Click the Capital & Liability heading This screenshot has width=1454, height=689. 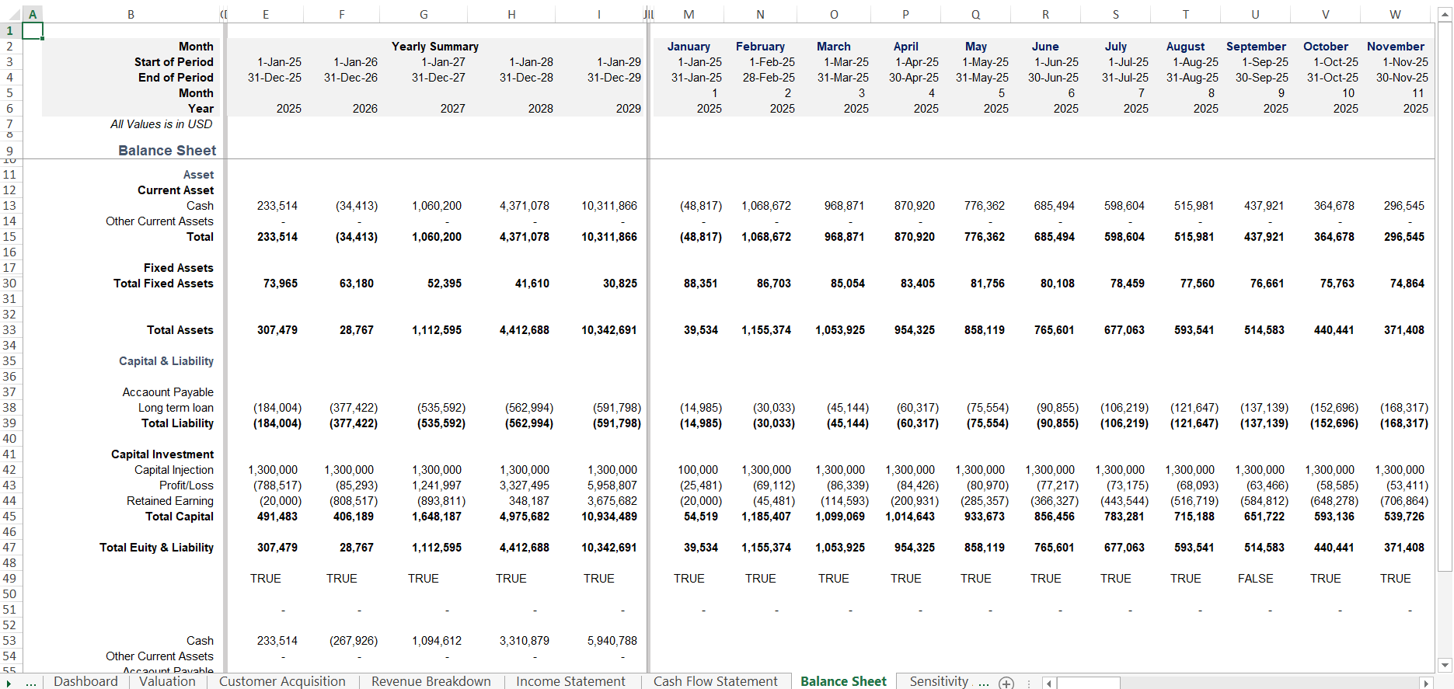(166, 361)
